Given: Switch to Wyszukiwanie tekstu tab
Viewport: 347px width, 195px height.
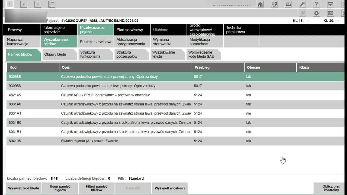Looking at the screenshot, I should point(168,54).
